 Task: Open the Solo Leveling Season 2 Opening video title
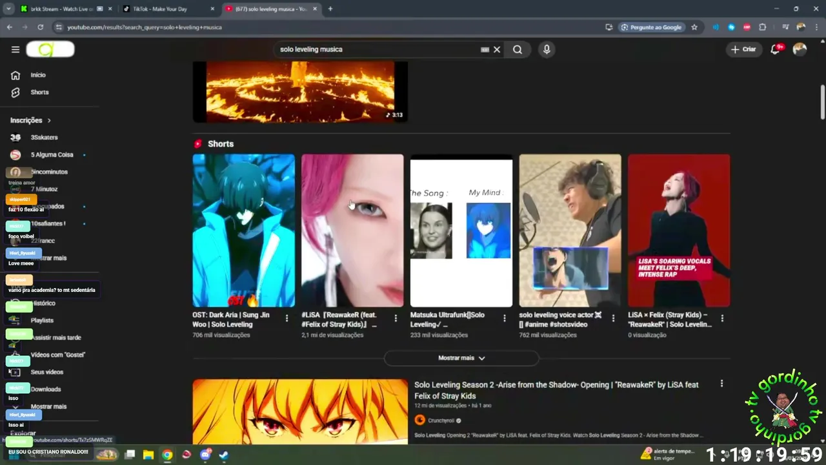point(556,390)
